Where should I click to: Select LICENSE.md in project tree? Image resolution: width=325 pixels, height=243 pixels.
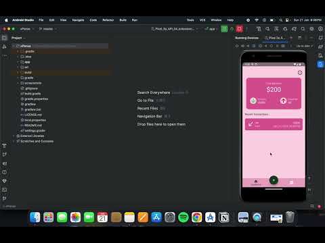click(x=31, y=115)
